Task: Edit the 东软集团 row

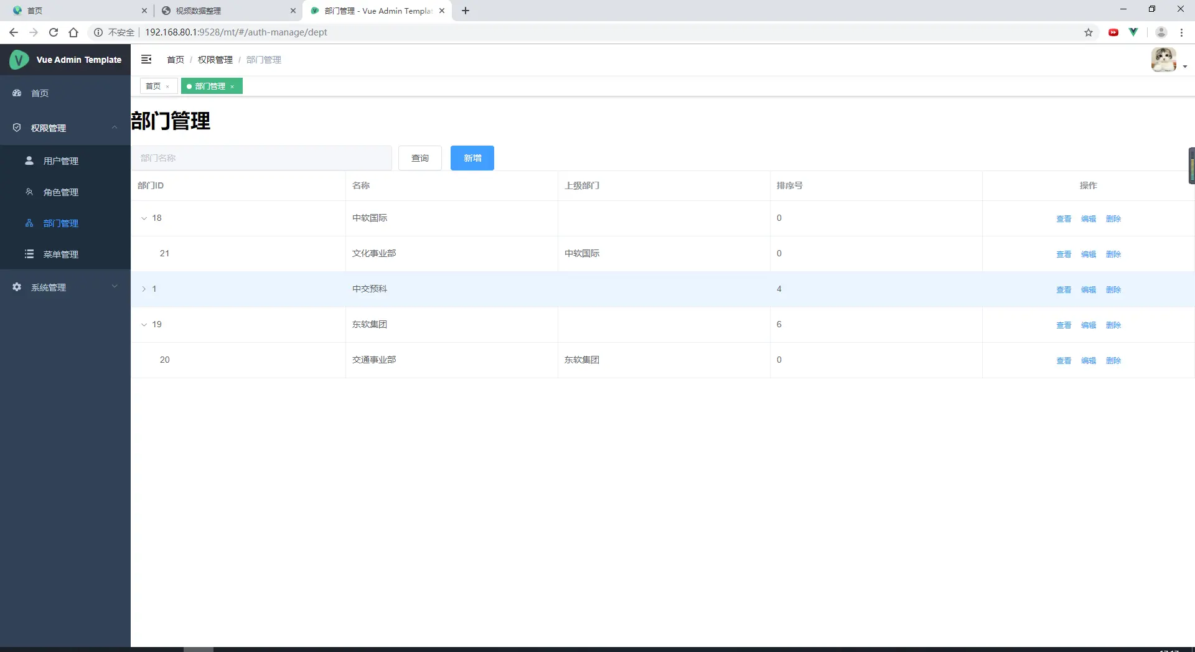Action: pyautogui.click(x=1089, y=325)
